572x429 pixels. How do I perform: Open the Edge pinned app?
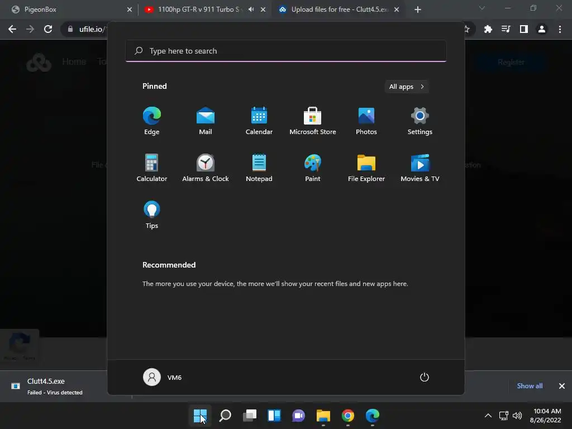click(152, 121)
